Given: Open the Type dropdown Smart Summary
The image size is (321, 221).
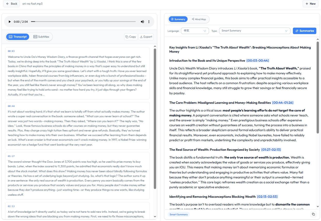Looking at the screenshot, I should coord(254,31).
